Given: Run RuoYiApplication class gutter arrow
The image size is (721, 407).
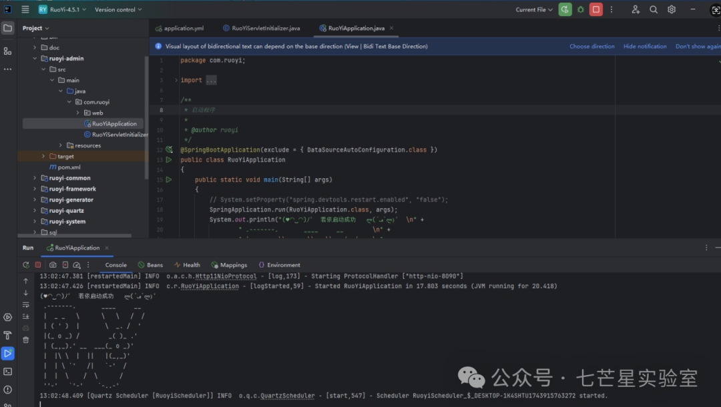Looking at the screenshot, I should click(169, 160).
